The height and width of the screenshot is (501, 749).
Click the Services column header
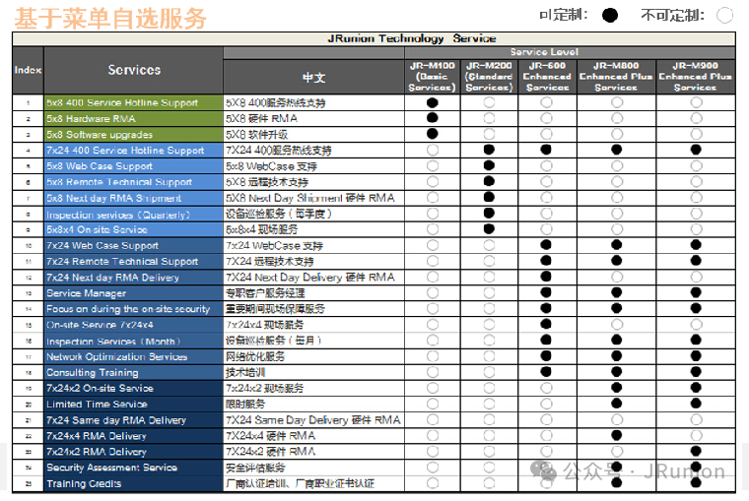click(x=134, y=70)
